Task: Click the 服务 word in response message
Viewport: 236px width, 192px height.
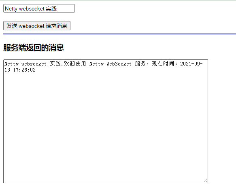Action: [x=140, y=64]
